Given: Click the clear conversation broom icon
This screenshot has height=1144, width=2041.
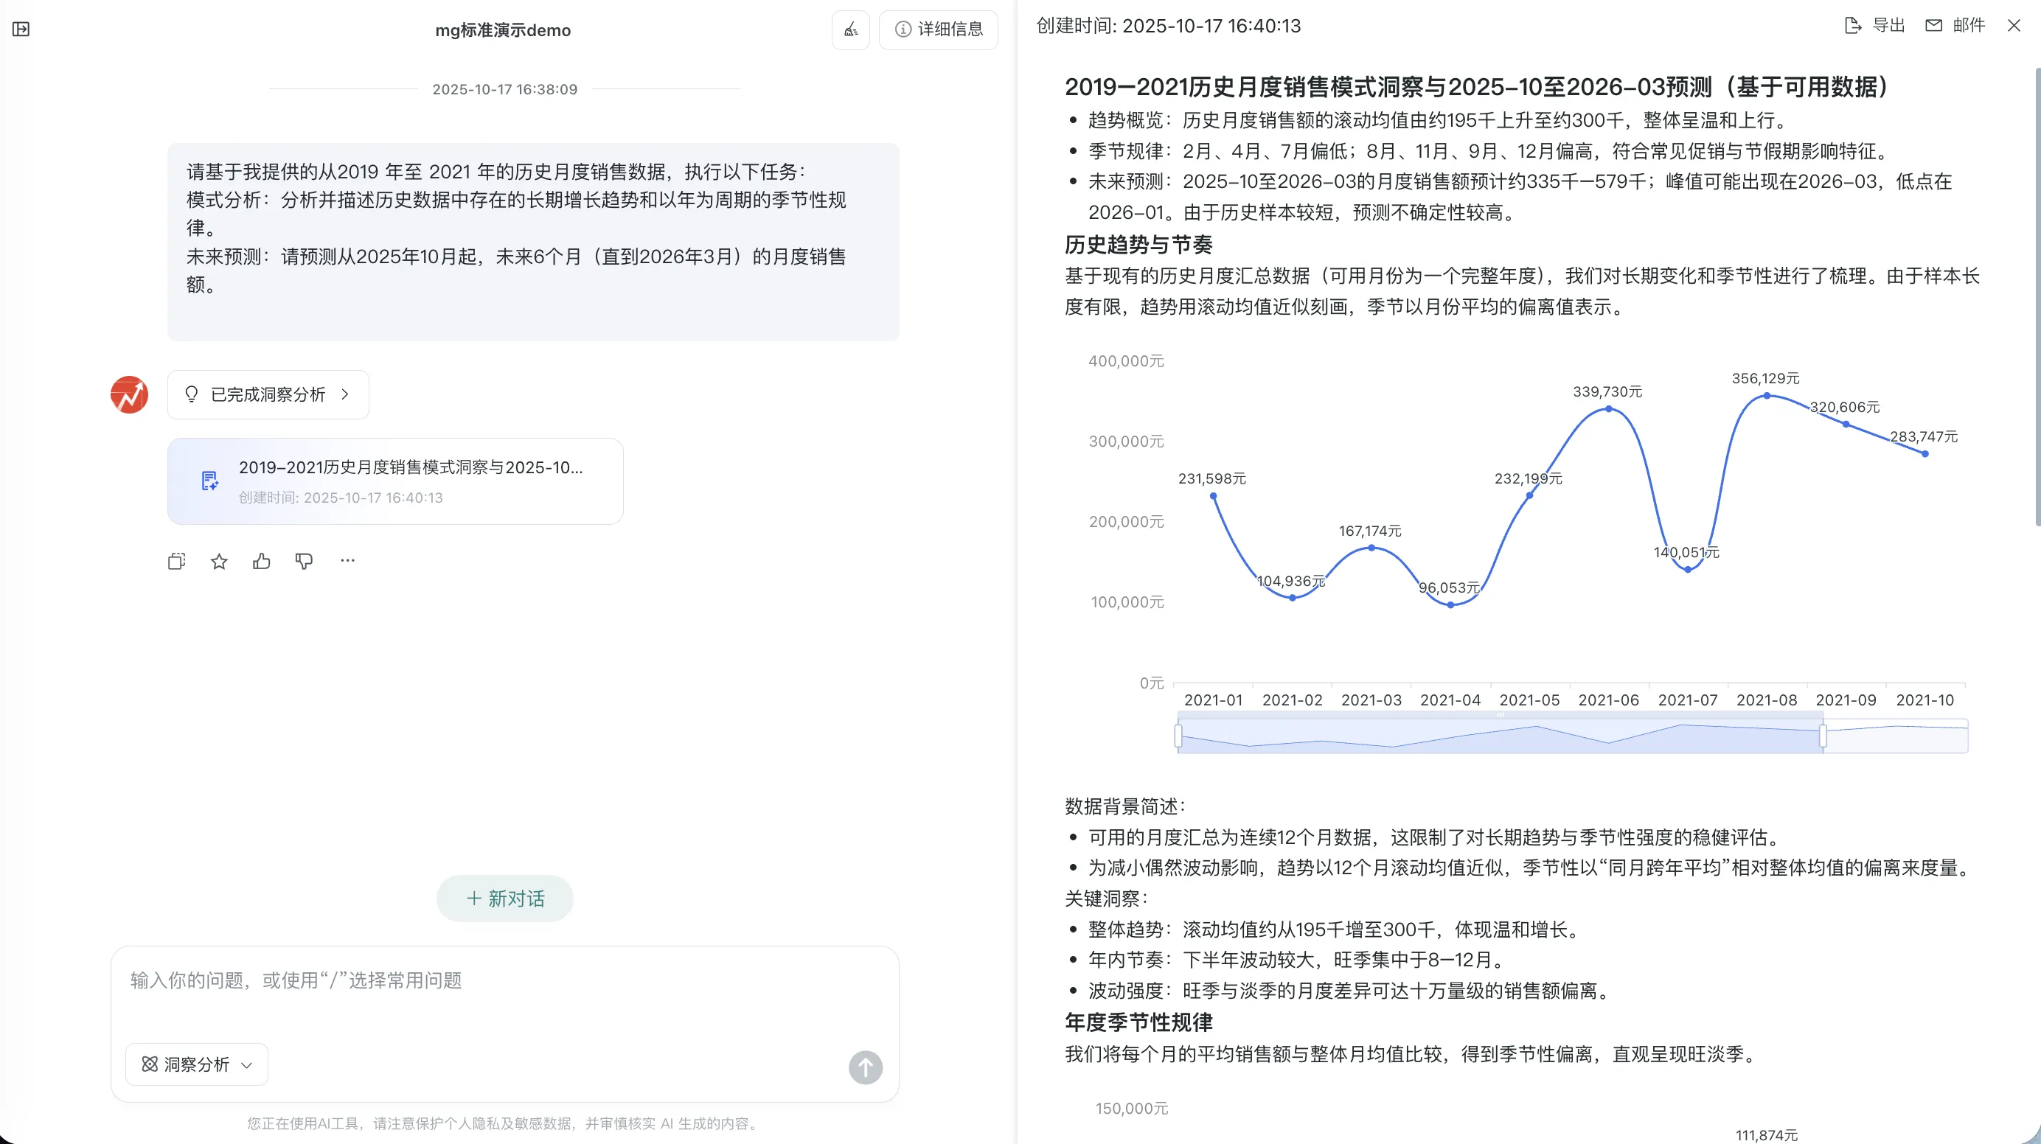Looking at the screenshot, I should point(850,30).
